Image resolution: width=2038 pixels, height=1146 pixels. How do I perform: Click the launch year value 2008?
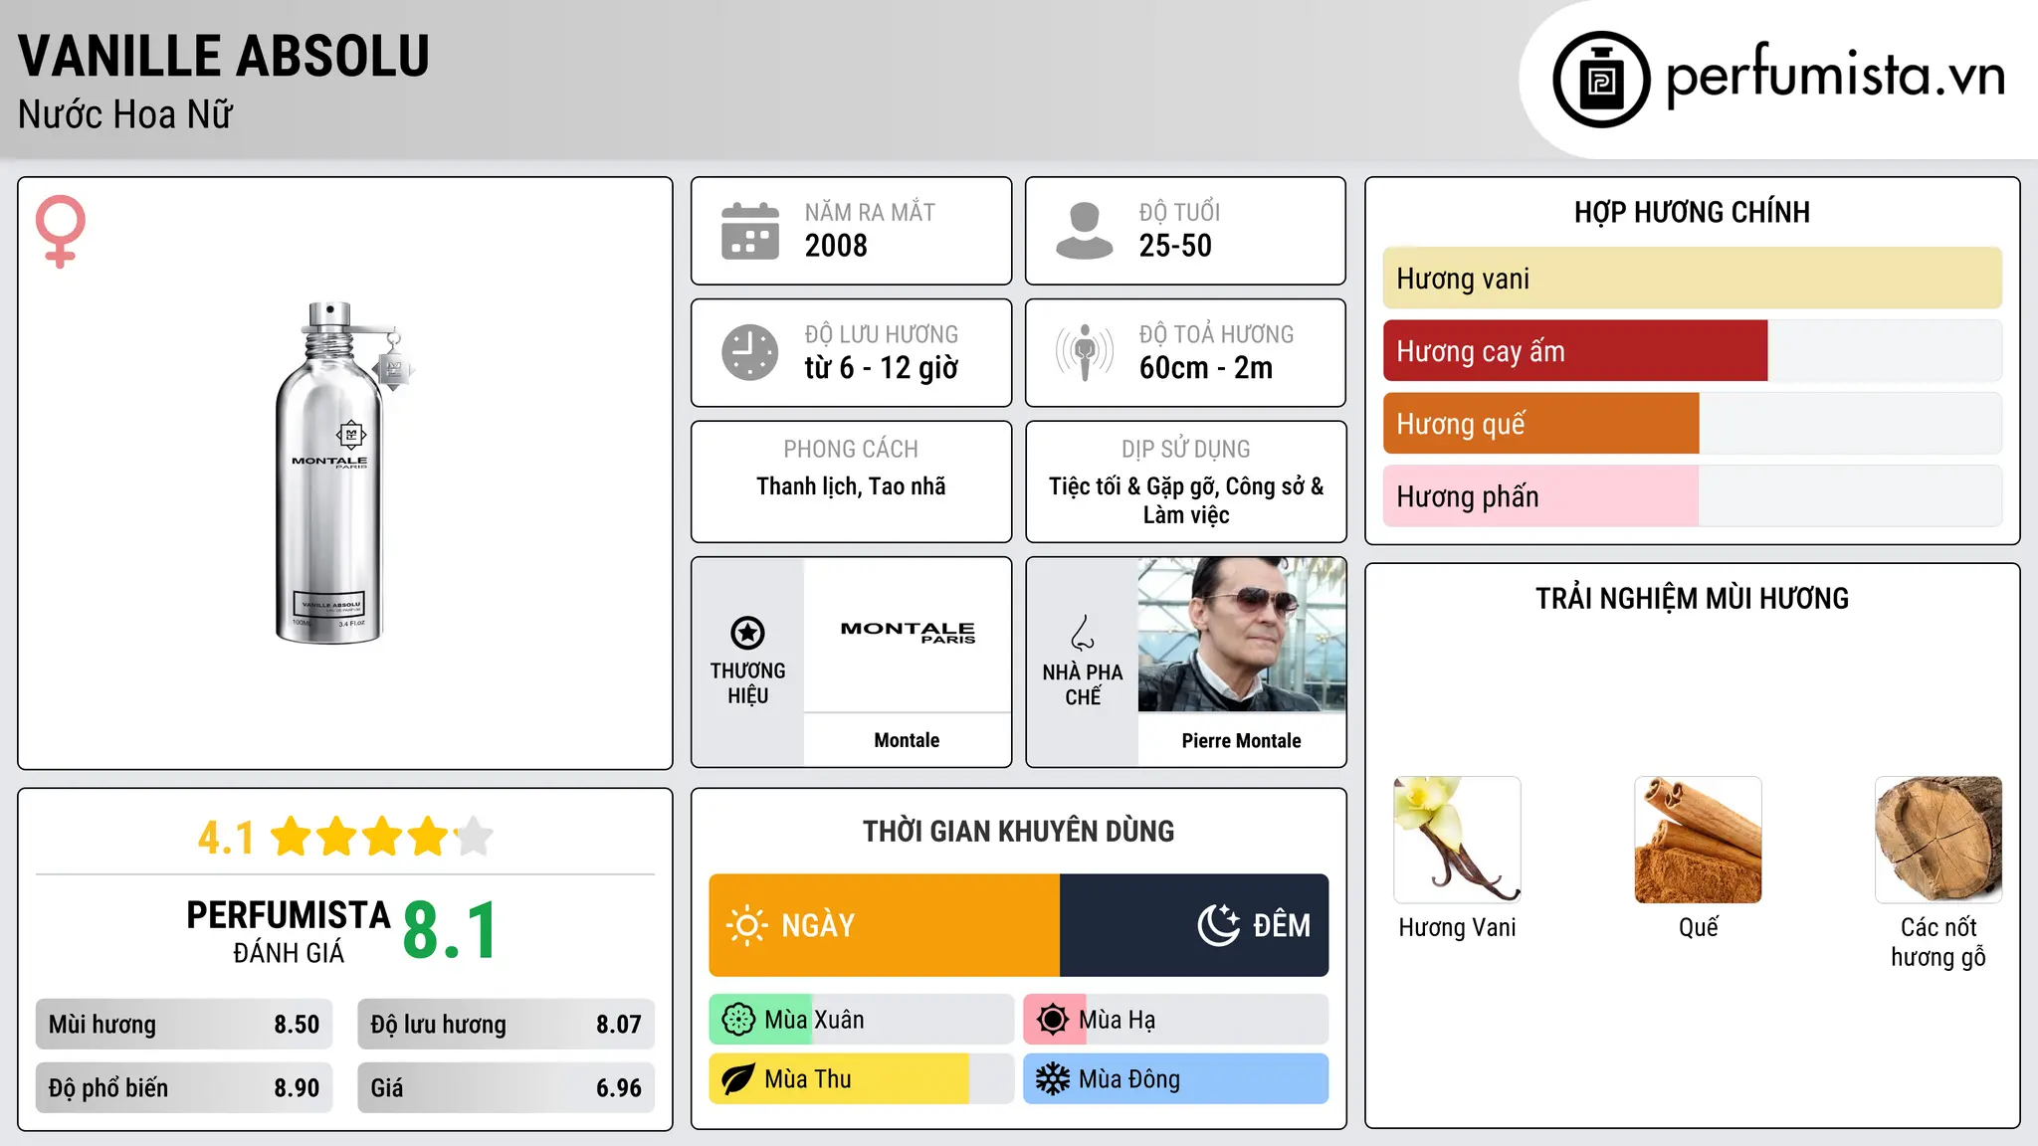point(836,246)
